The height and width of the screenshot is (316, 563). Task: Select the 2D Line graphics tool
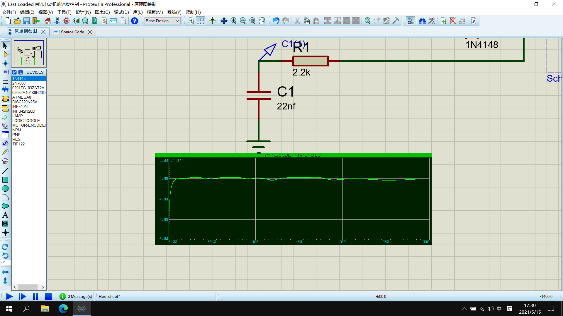[x=5, y=171]
